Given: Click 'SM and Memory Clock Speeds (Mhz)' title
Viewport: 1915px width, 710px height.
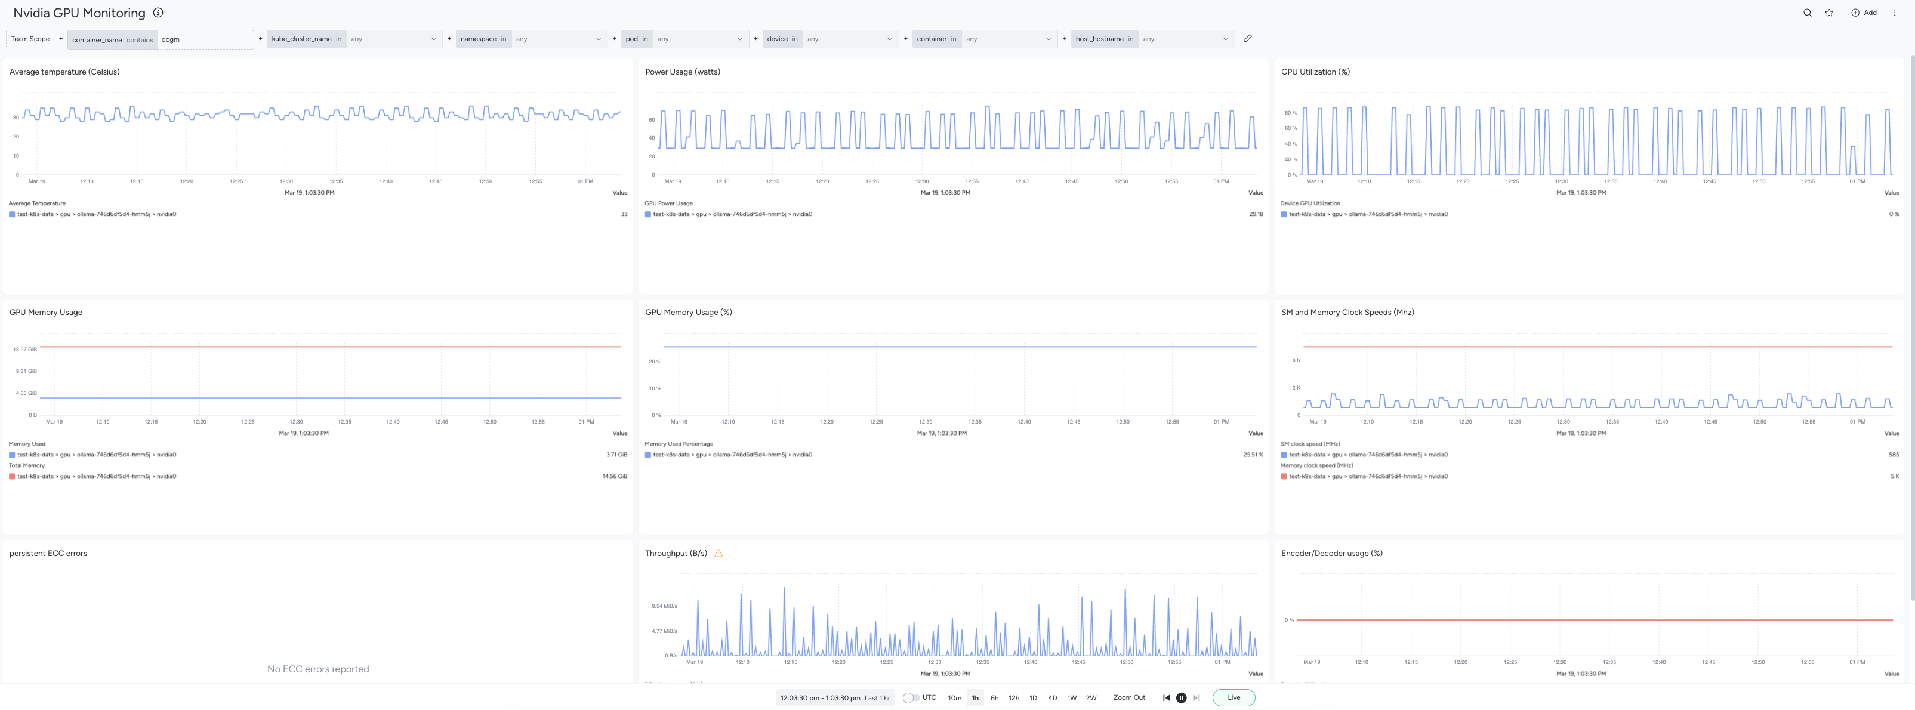Looking at the screenshot, I should [x=1347, y=312].
